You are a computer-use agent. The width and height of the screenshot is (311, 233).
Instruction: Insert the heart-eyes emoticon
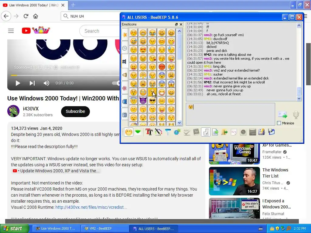[143, 50]
